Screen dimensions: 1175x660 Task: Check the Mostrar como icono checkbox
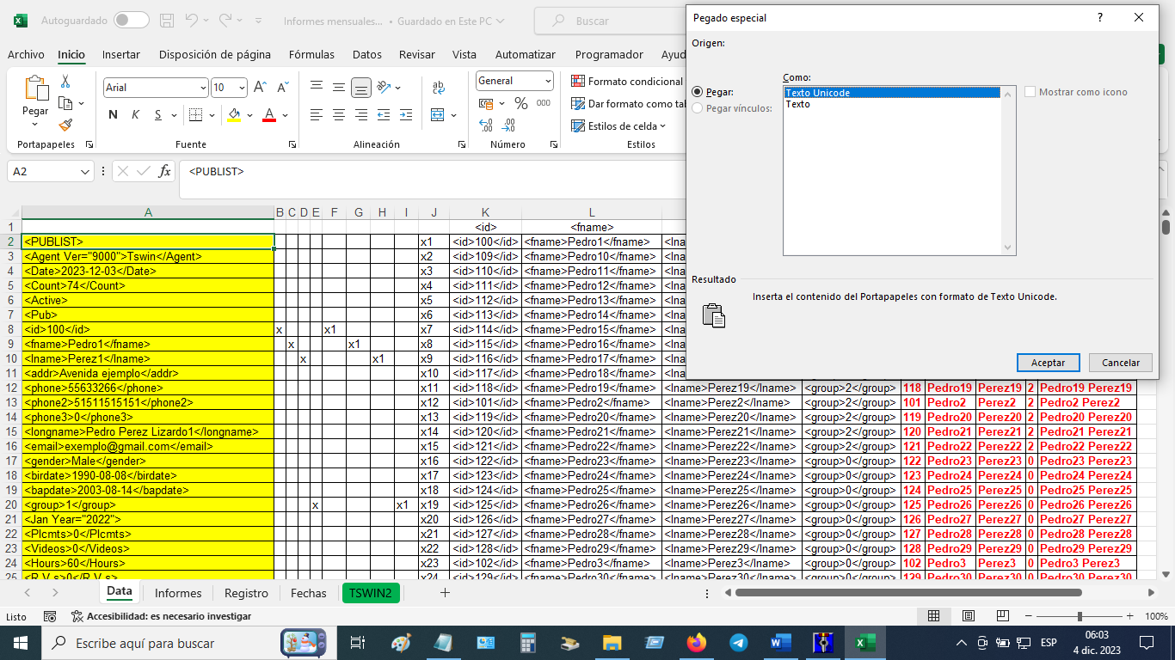click(x=1030, y=92)
